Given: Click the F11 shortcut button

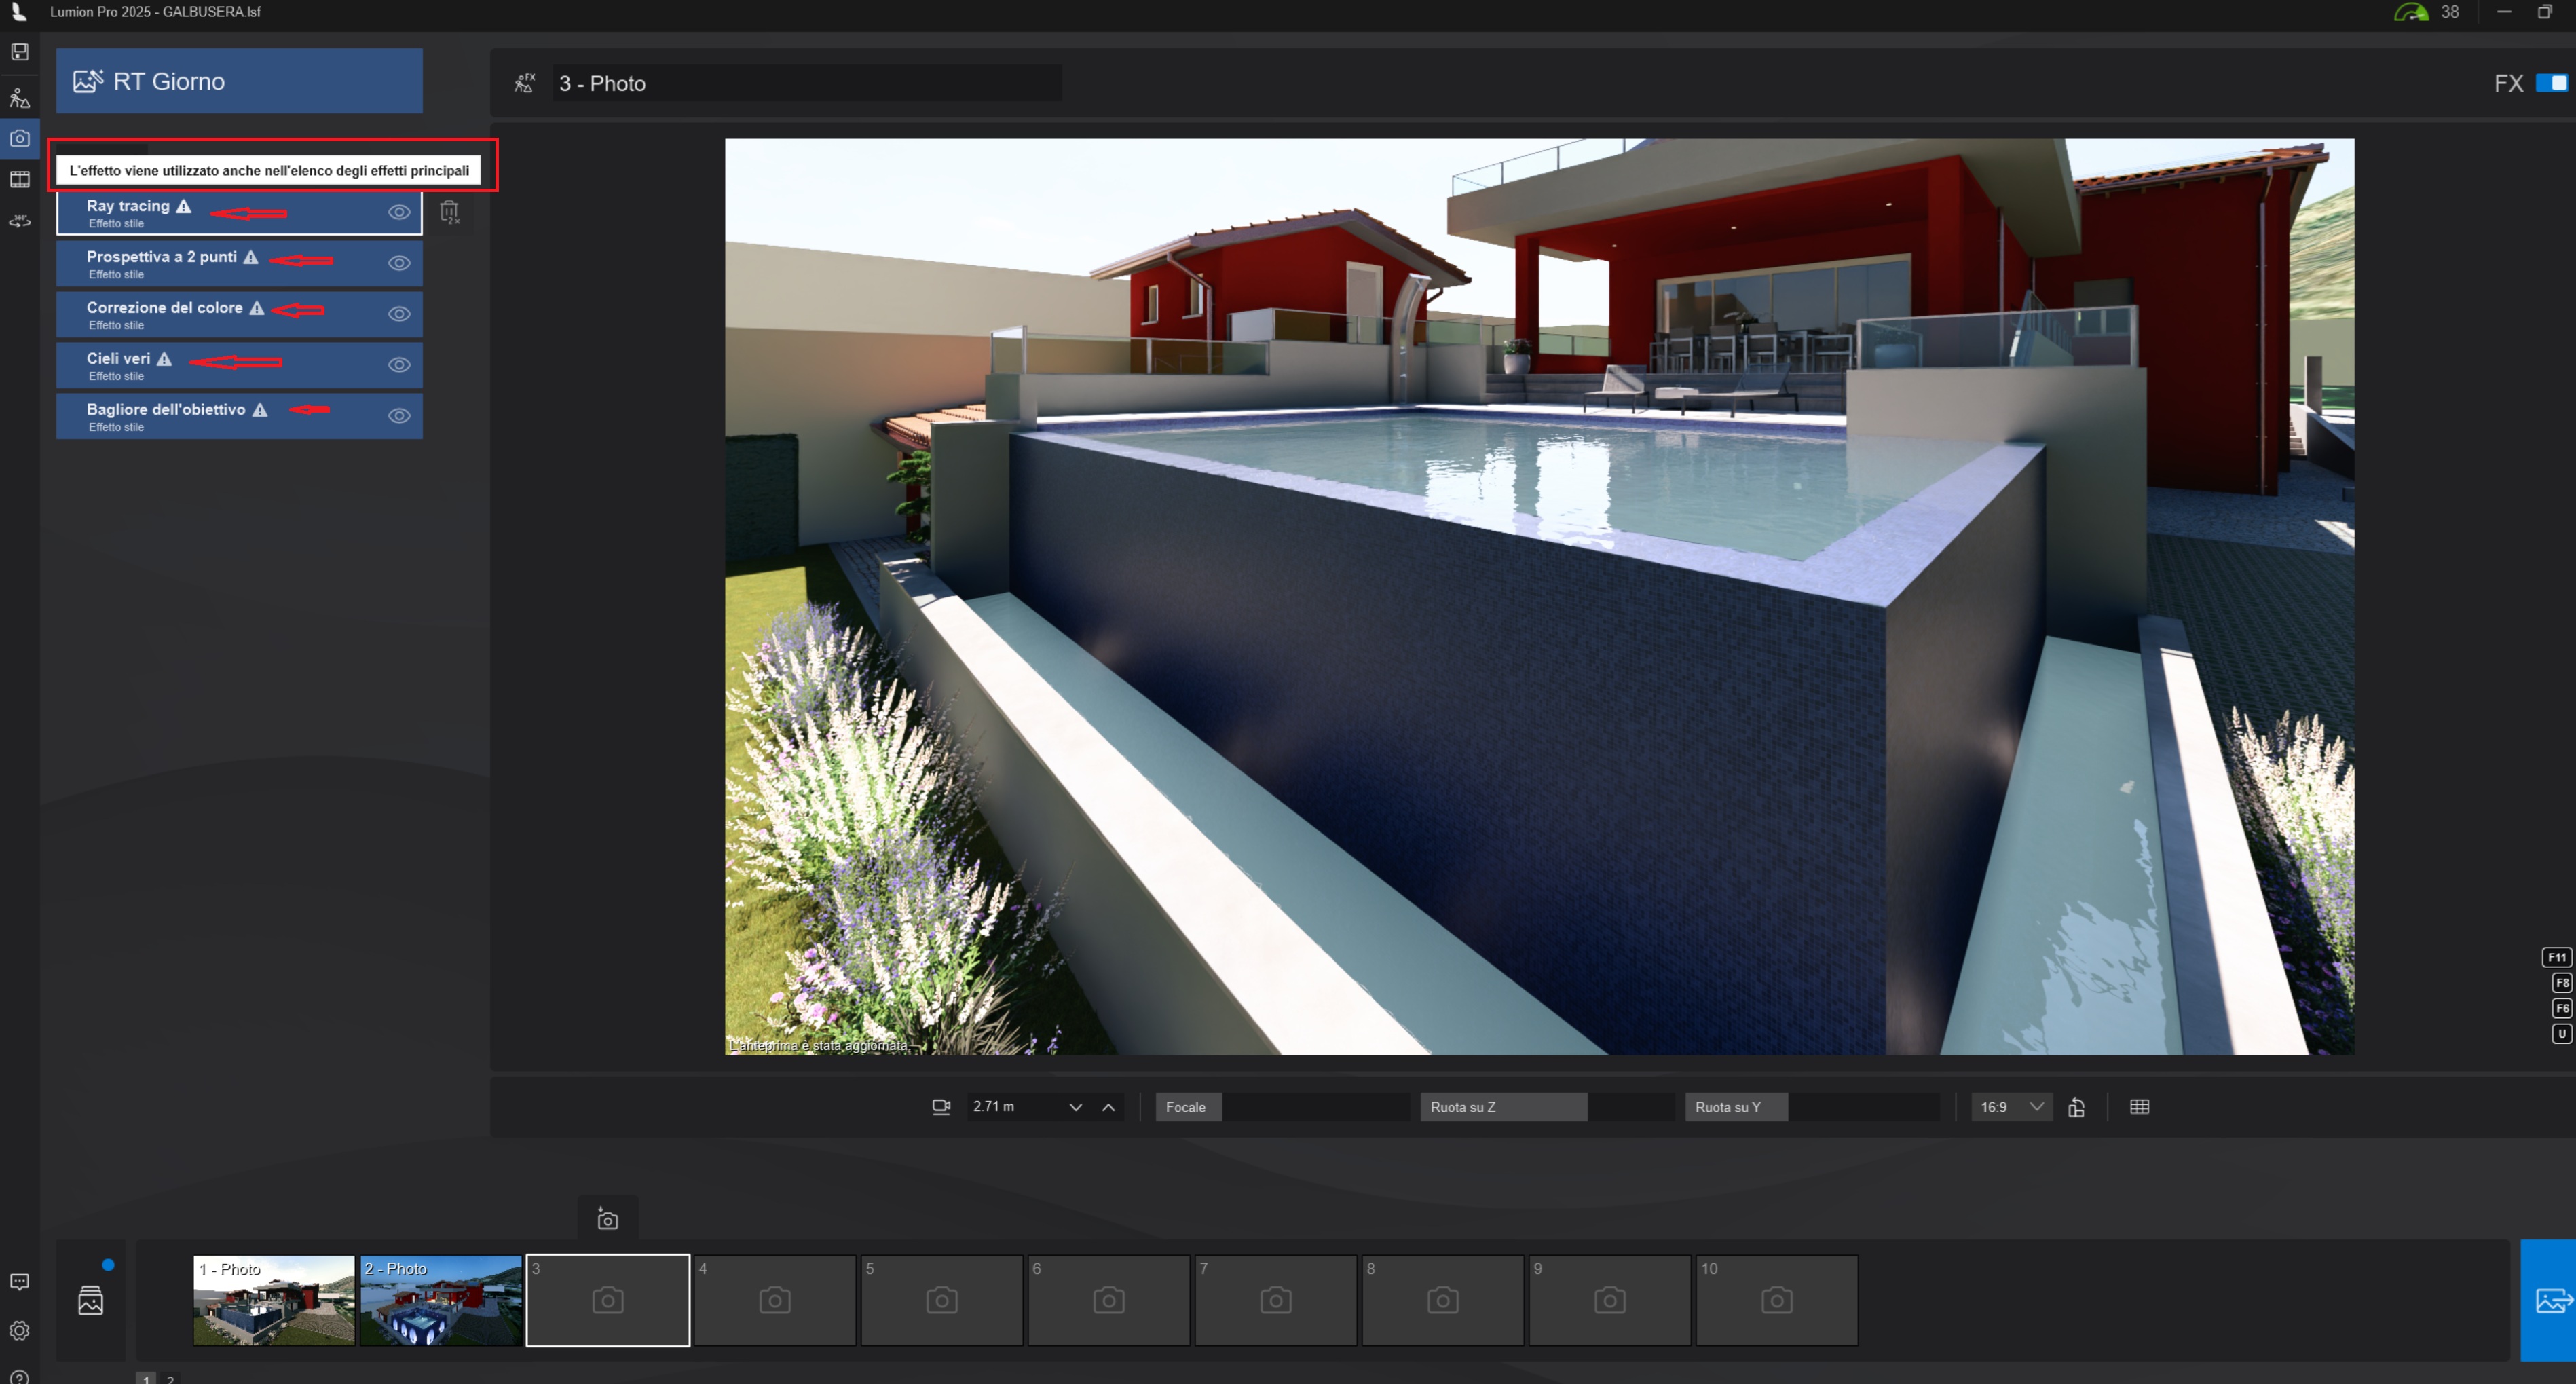Looking at the screenshot, I should click(x=2556, y=958).
